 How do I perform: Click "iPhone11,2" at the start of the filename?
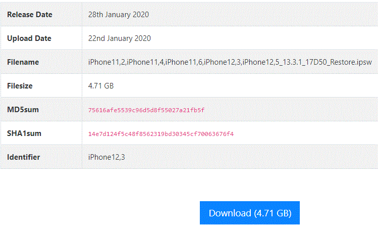point(106,62)
